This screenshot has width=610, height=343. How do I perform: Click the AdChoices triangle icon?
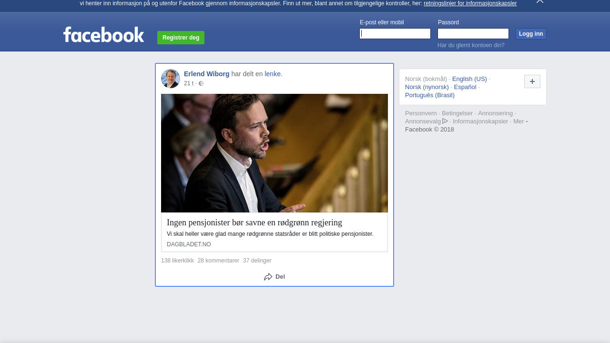tap(445, 121)
